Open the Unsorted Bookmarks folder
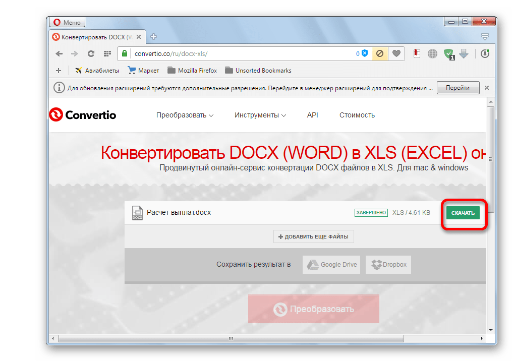The image size is (514, 362). click(x=258, y=71)
